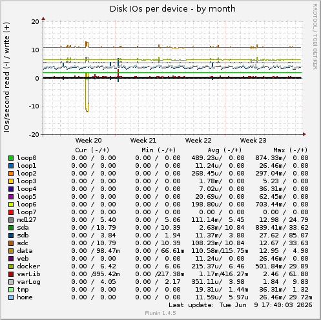Click the IOs/second y-axis label
Viewport: 321px width, 320px height.
coord(6,77)
